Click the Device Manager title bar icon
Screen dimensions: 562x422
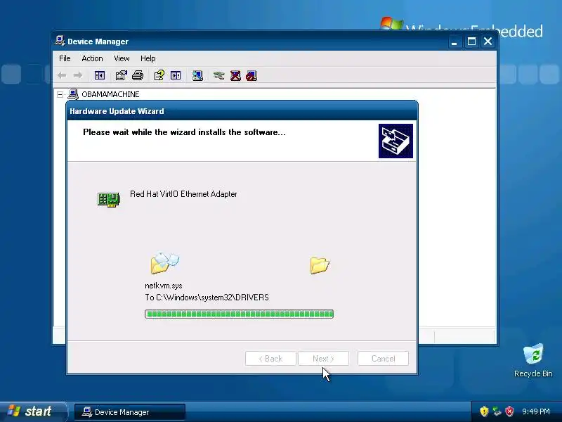click(x=60, y=41)
